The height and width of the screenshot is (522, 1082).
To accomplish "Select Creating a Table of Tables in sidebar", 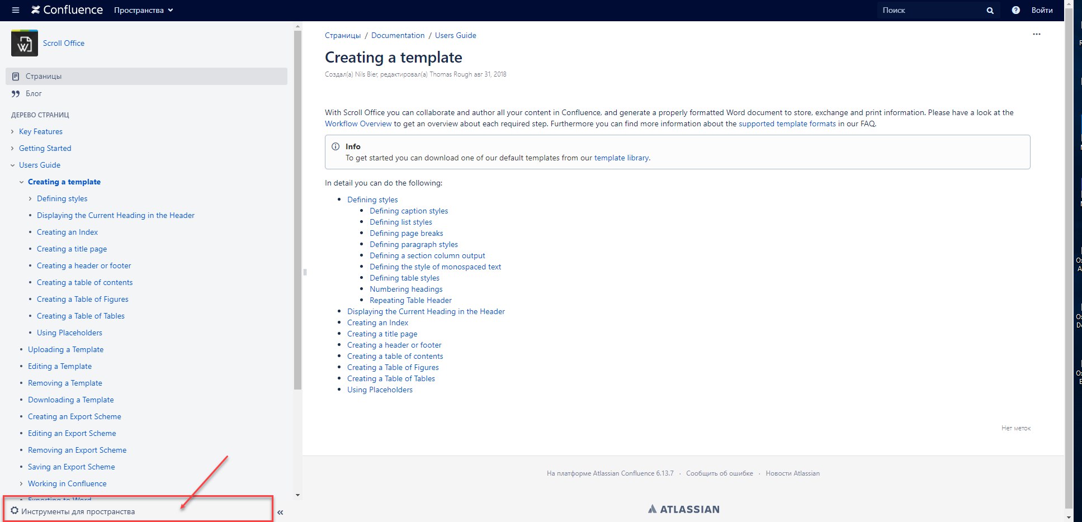I will point(81,316).
